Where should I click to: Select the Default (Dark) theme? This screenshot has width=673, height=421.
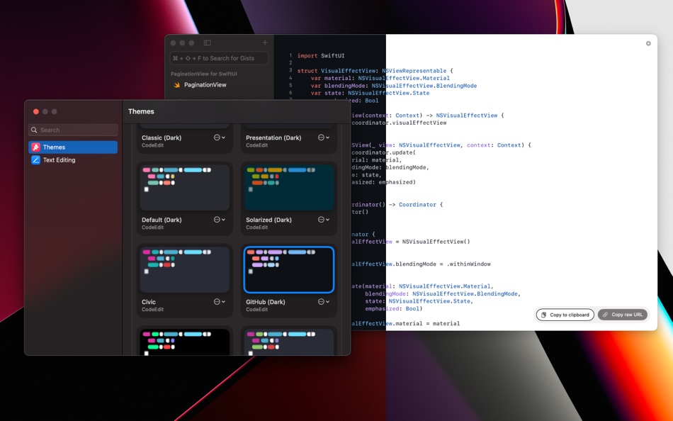point(184,187)
